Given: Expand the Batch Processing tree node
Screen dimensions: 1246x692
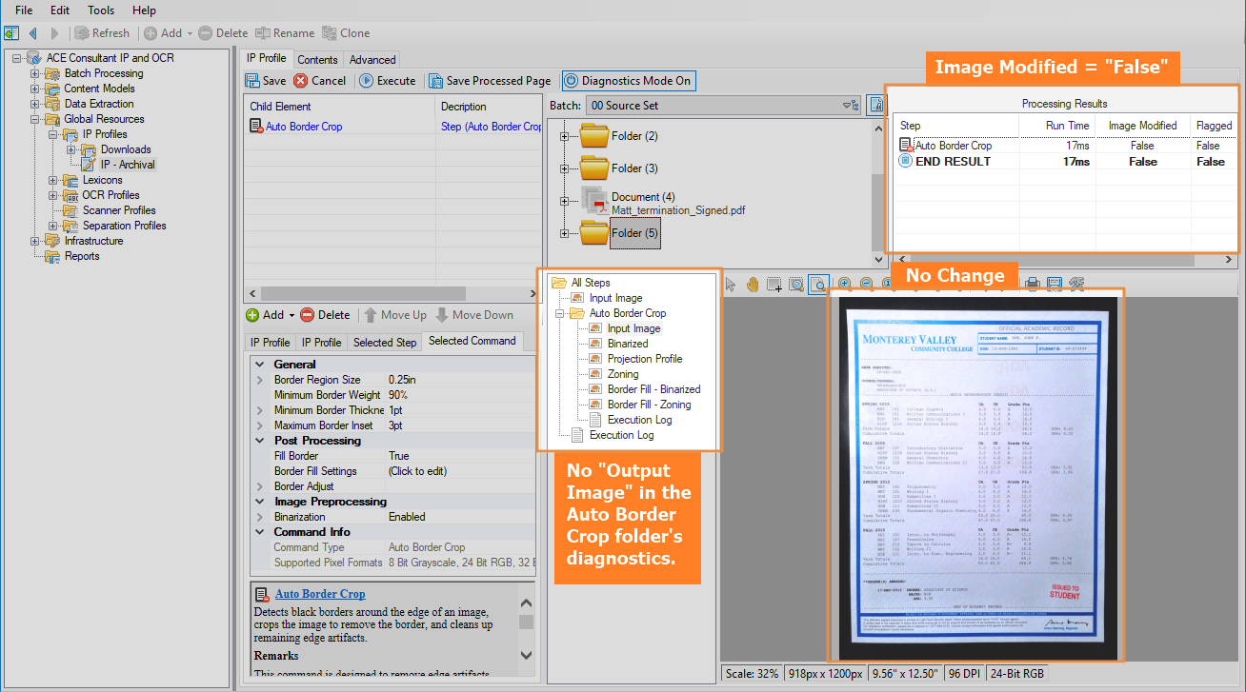Looking at the screenshot, I should [34, 73].
